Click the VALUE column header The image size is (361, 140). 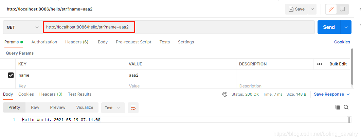click(x=136, y=64)
